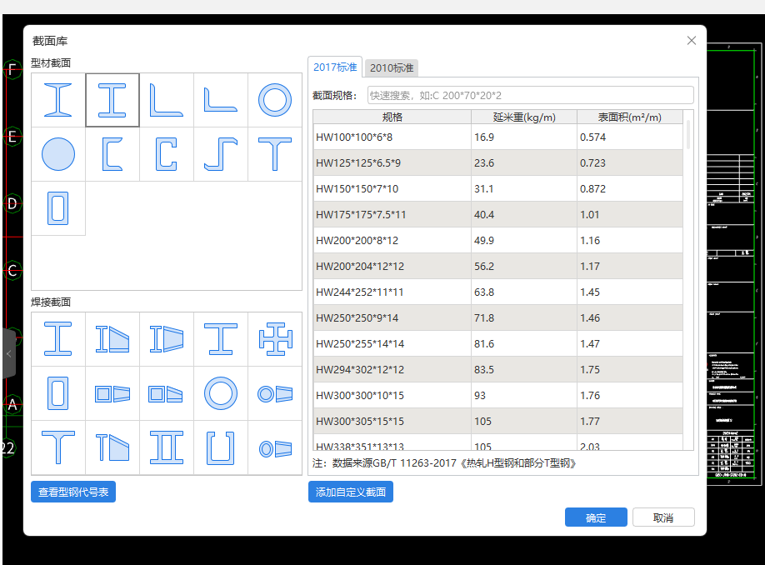Select the HW300*300*10*15 row
The image size is (765, 565).
[497, 396]
